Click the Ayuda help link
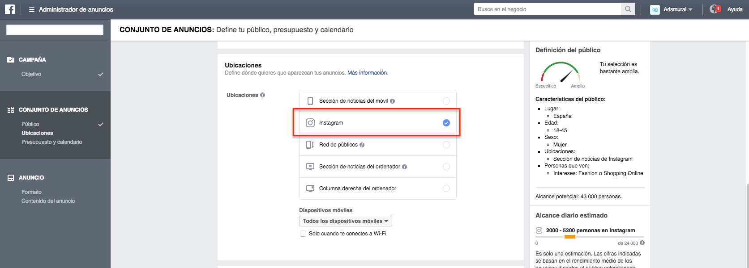The height and width of the screenshot is (268, 749). click(x=735, y=9)
